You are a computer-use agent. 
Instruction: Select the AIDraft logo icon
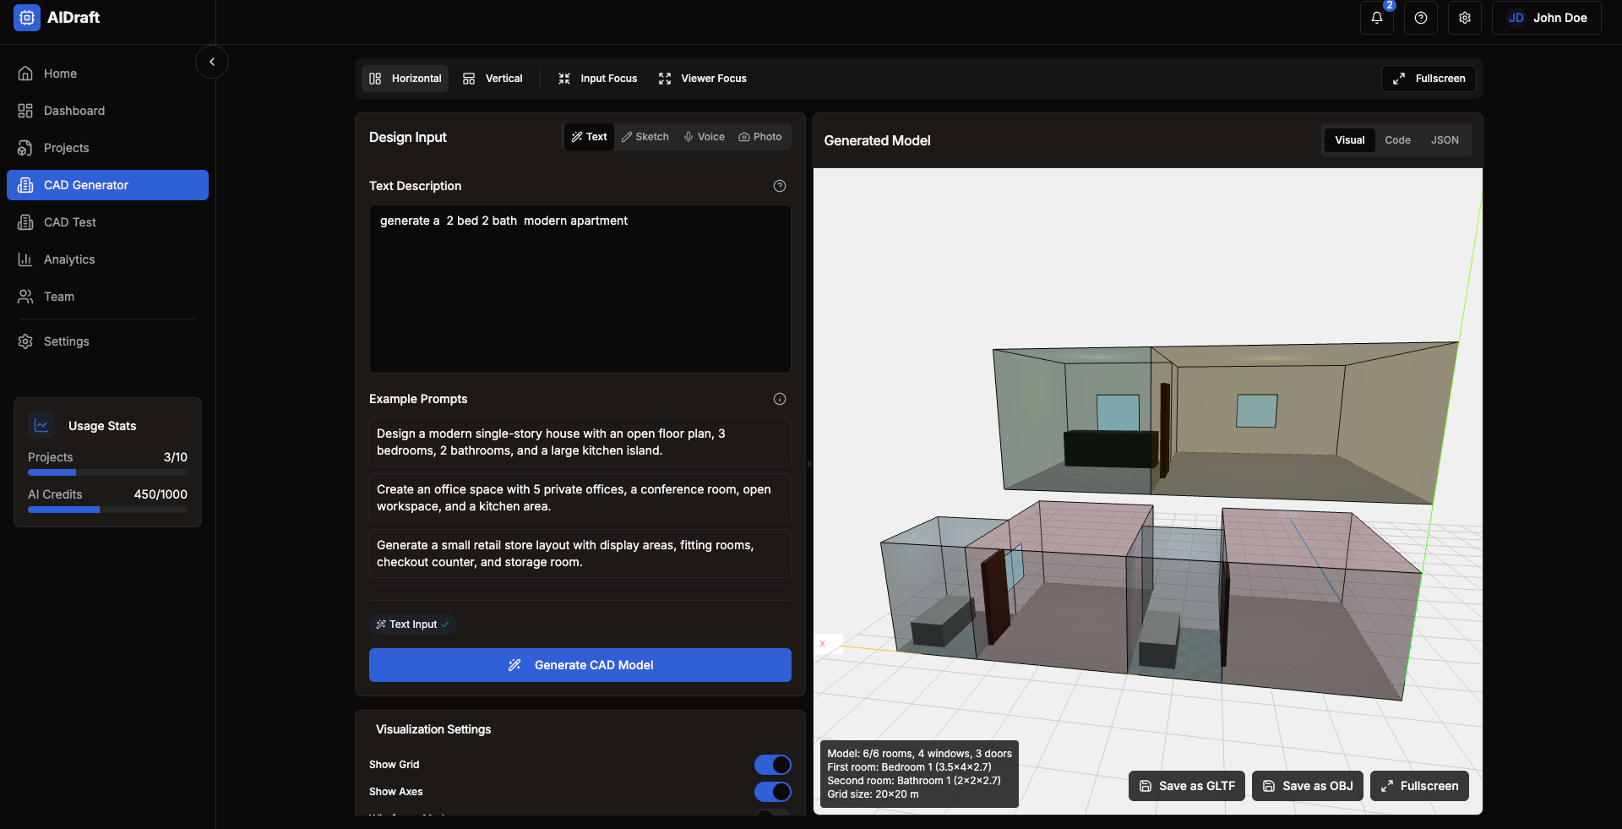point(26,17)
